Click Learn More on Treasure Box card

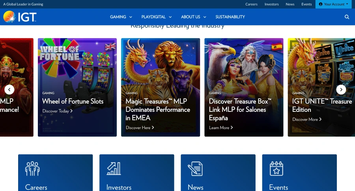click(221, 128)
